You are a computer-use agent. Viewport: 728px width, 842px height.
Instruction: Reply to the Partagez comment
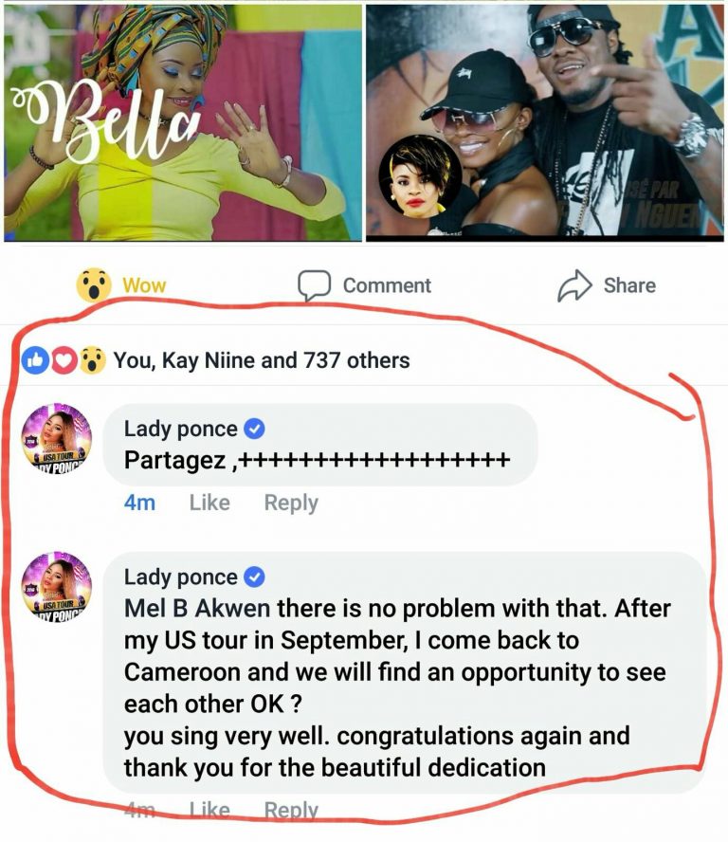coord(291,503)
